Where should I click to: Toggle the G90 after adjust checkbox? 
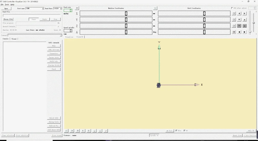click(x=232, y=8)
